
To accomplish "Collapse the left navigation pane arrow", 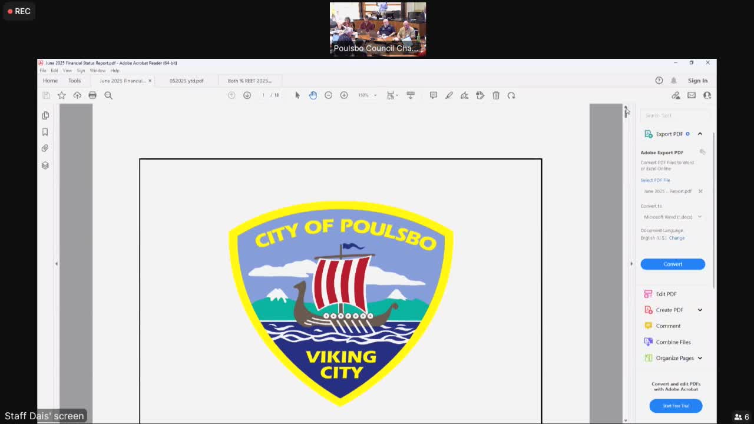I will (57, 263).
